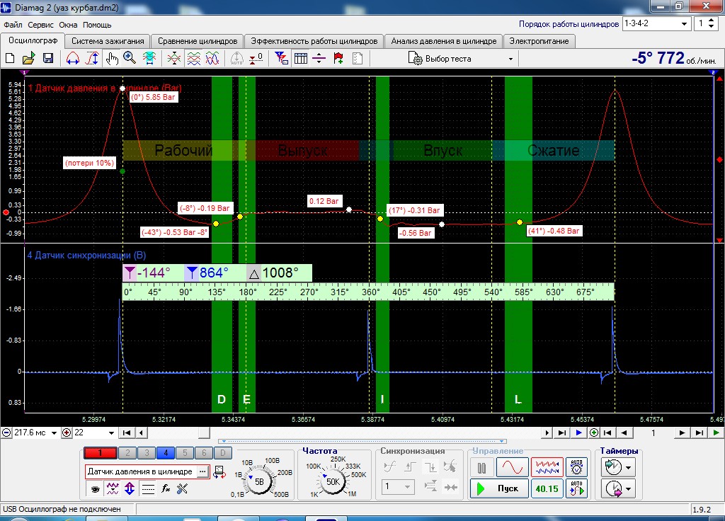The image size is (725, 521).
Task: Click the blue play frame button
Action: click(x=578, y=433)
